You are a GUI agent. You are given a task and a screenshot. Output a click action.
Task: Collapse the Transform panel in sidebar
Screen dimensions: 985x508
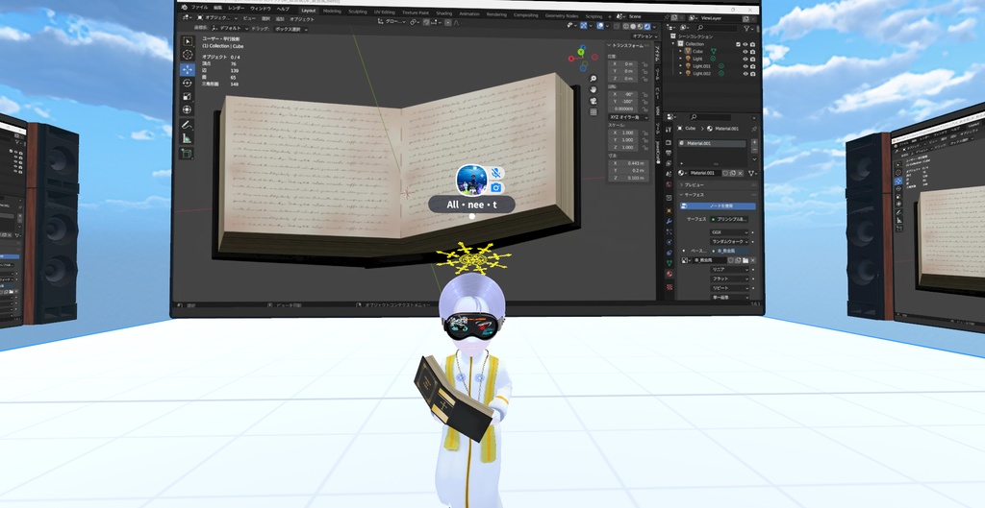631,45
